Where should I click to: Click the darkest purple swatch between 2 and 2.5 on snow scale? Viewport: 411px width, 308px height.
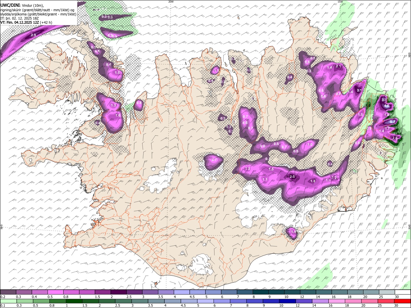(118, 292)
